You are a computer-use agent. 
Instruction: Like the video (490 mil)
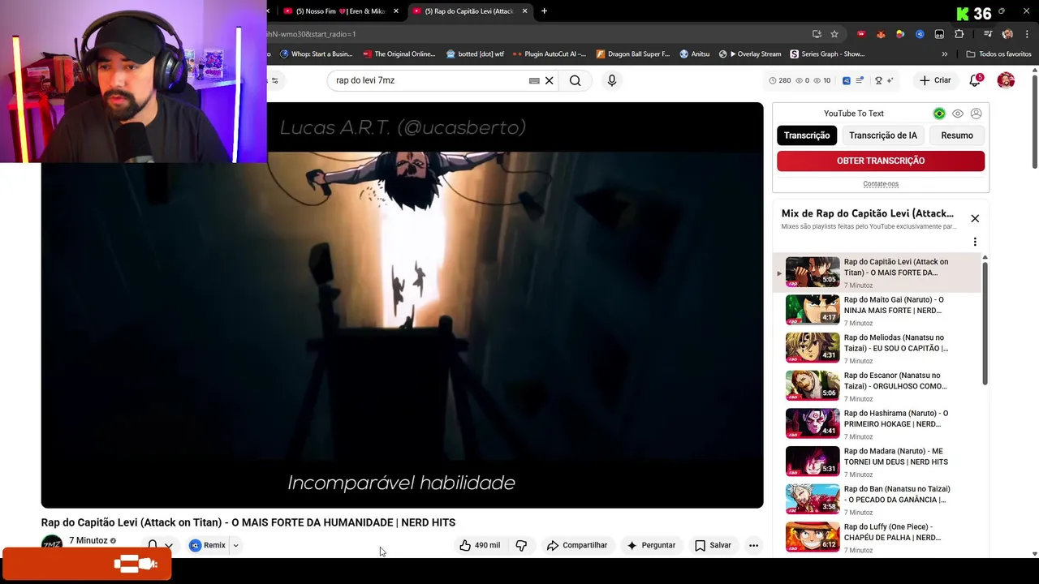click(x=480, y=545)
